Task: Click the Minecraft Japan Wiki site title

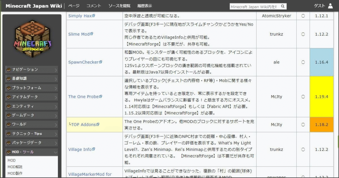Action: click(34, 6)
